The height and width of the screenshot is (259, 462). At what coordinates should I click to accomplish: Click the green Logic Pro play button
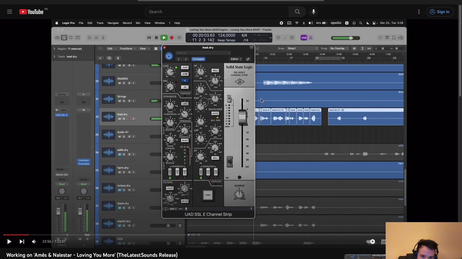click(164, 37)
